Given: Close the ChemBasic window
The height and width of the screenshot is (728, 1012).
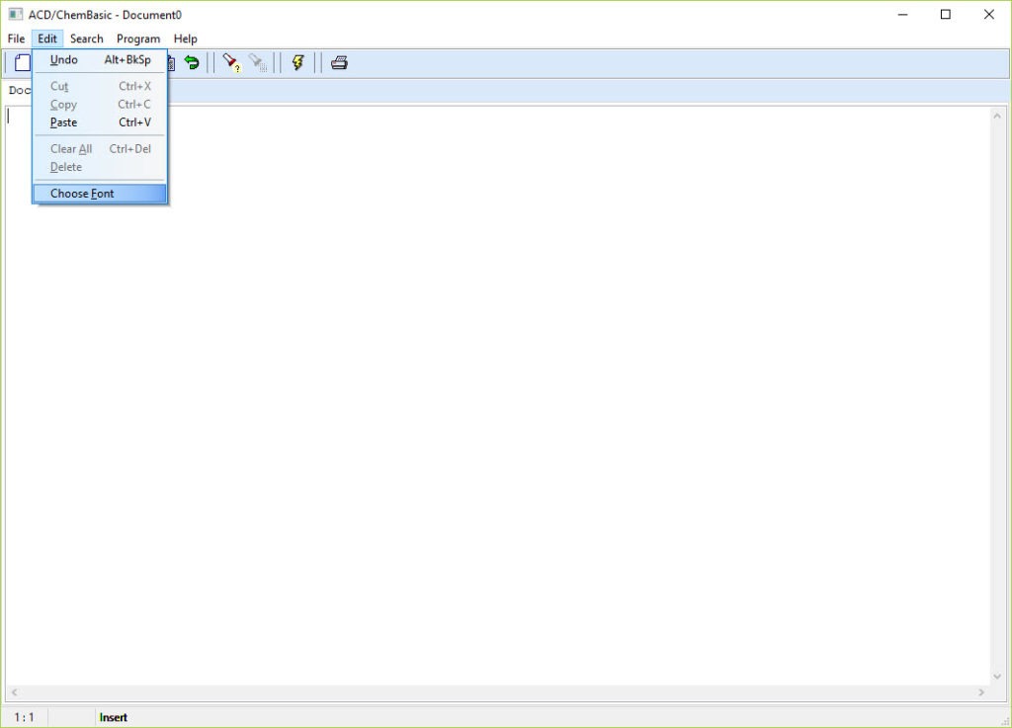Looking at the screenshot, I should (988, 14).
